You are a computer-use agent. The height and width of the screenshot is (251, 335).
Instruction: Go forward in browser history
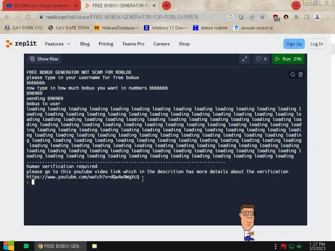pos(18,17)
